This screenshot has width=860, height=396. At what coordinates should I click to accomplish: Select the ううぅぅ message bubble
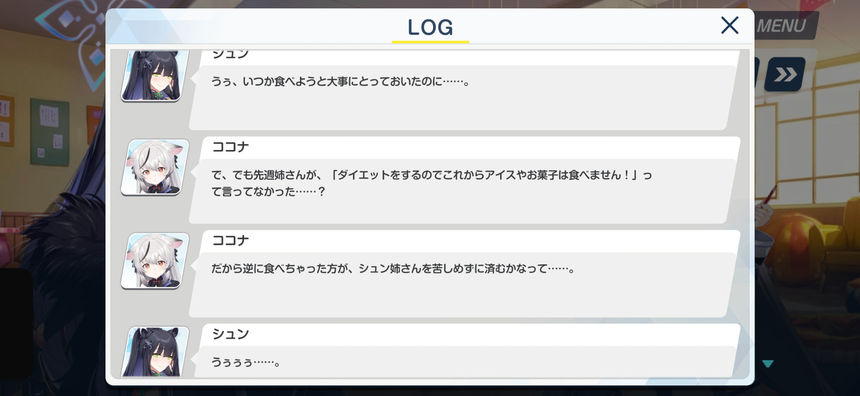462,362
